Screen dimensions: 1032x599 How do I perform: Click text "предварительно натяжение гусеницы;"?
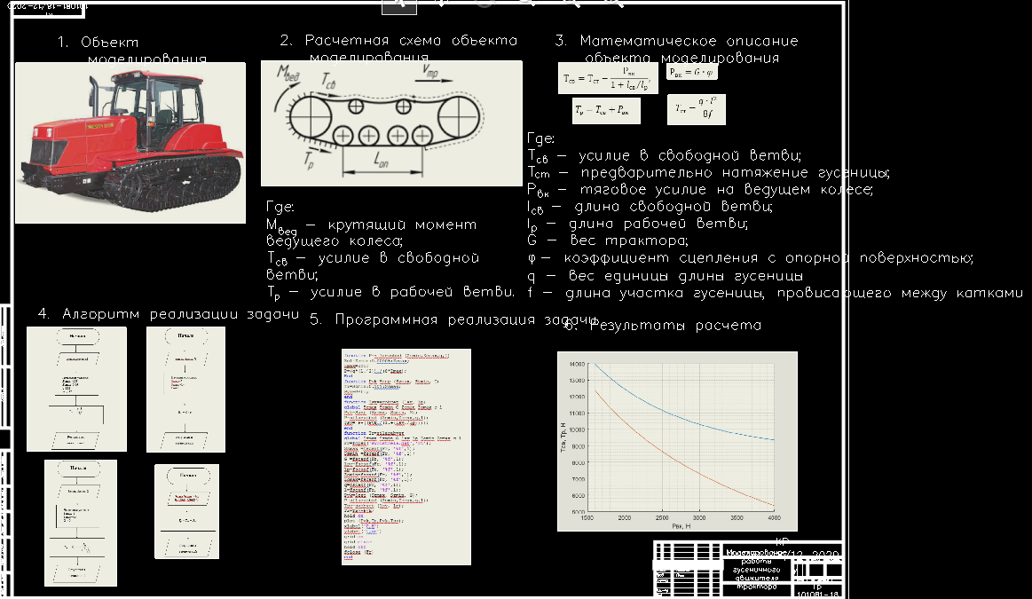pos(735,172)
